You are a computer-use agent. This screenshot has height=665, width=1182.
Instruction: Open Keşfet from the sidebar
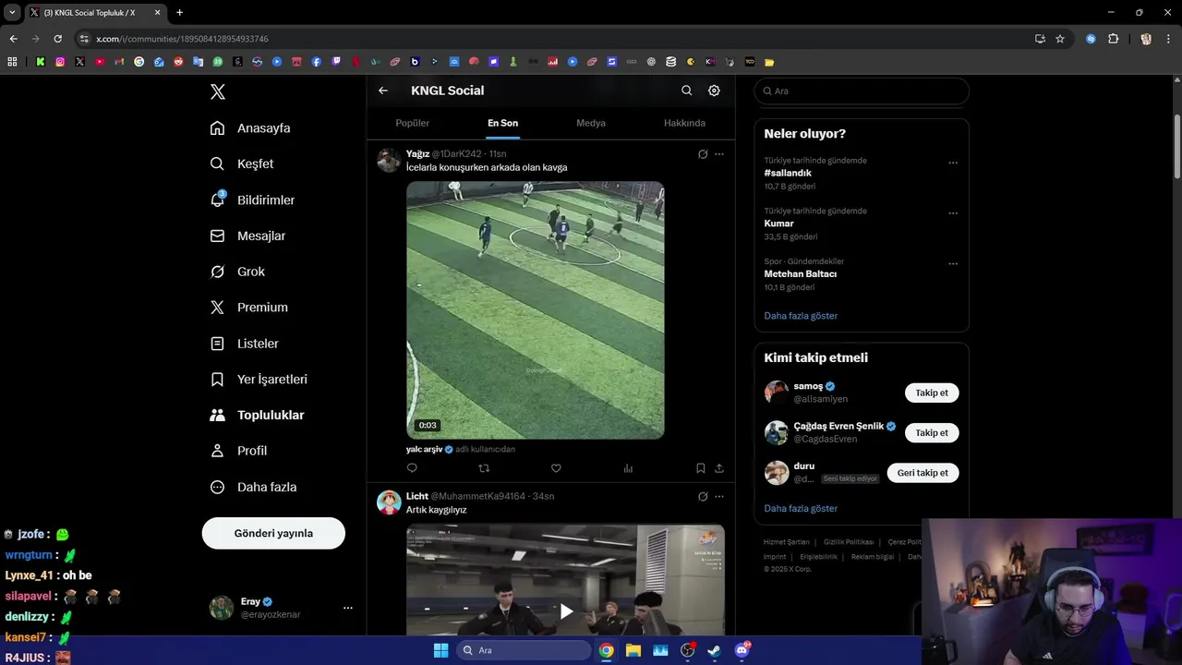point(242,163)
